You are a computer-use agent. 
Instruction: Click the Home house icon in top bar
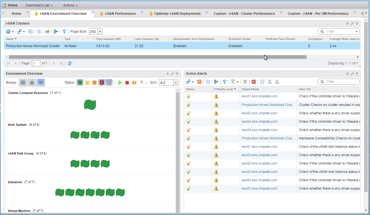pyautogui.click(x=4, y=5)
